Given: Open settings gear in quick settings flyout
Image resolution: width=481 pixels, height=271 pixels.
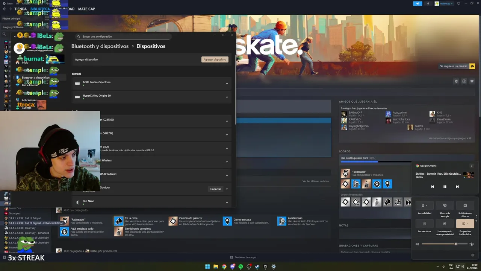Looking at the screenshot, I should coord(473,255).
